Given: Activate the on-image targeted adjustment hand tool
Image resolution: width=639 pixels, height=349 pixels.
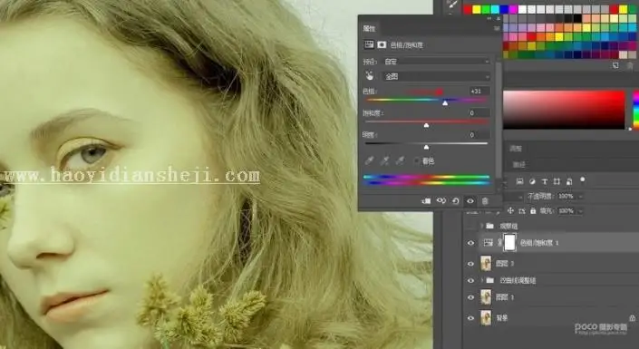Looking at the screenshot, I should coord(369,76).
